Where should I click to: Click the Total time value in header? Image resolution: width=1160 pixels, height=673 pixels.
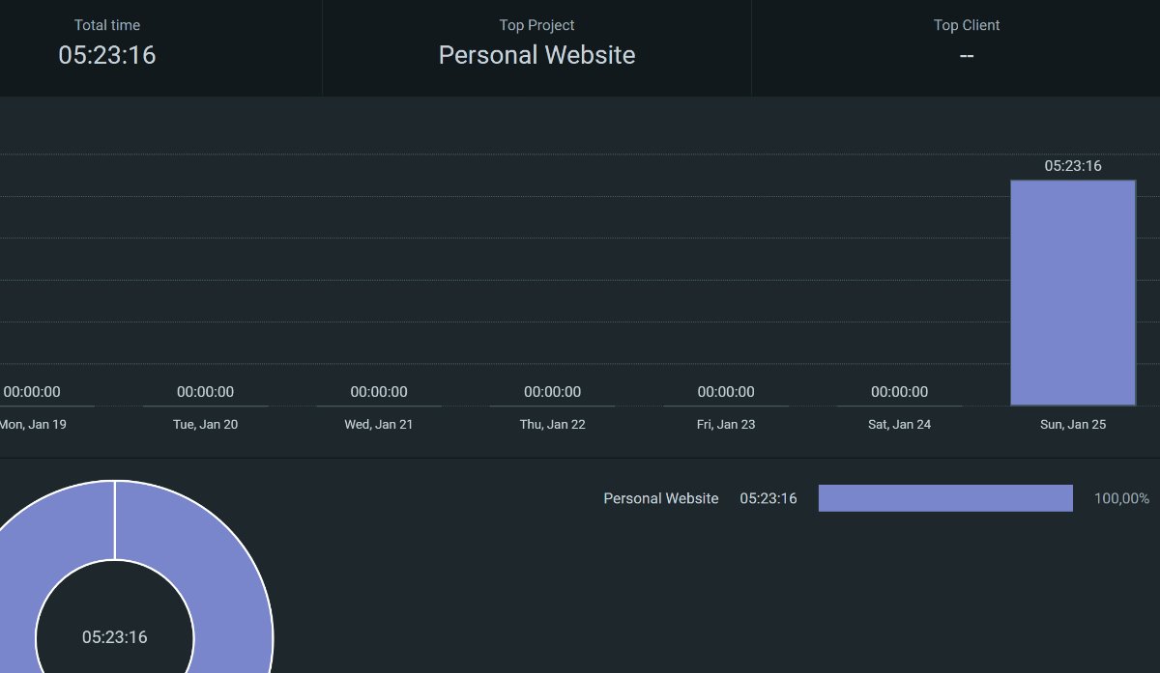106,55
